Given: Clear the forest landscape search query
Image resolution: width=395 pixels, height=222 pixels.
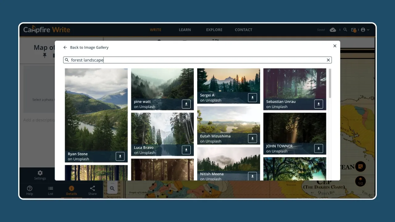Looking at the screenshot, I should click(328, 60).
